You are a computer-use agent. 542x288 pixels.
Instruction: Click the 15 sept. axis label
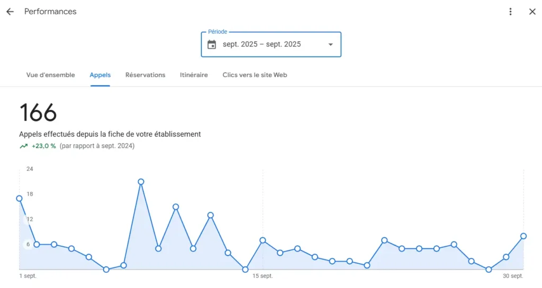(x=263, y=276)
